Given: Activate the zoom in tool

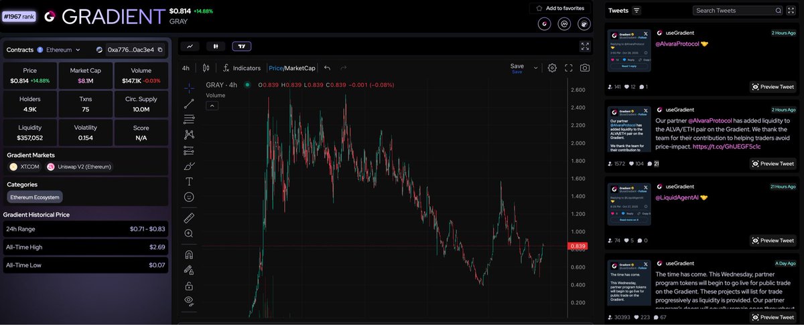Looking at the screenshot, I should (x=189, y=233).
